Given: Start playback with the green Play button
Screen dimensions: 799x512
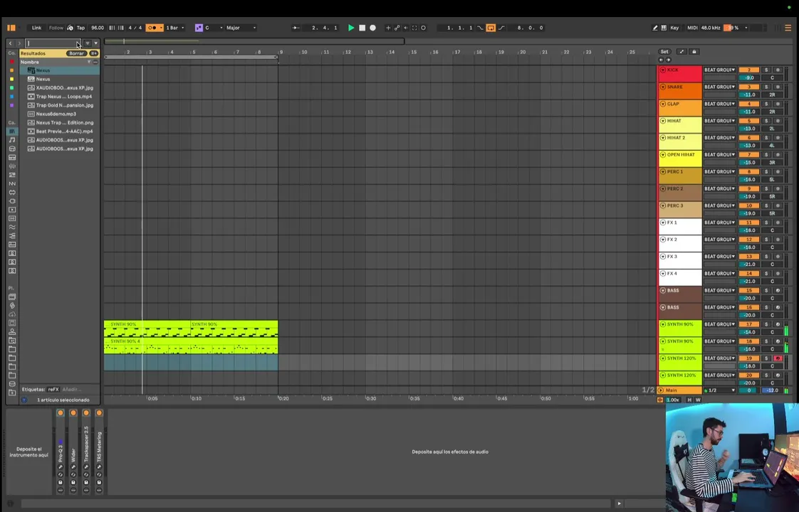Looking at the screenshot, I should (350, 28).
